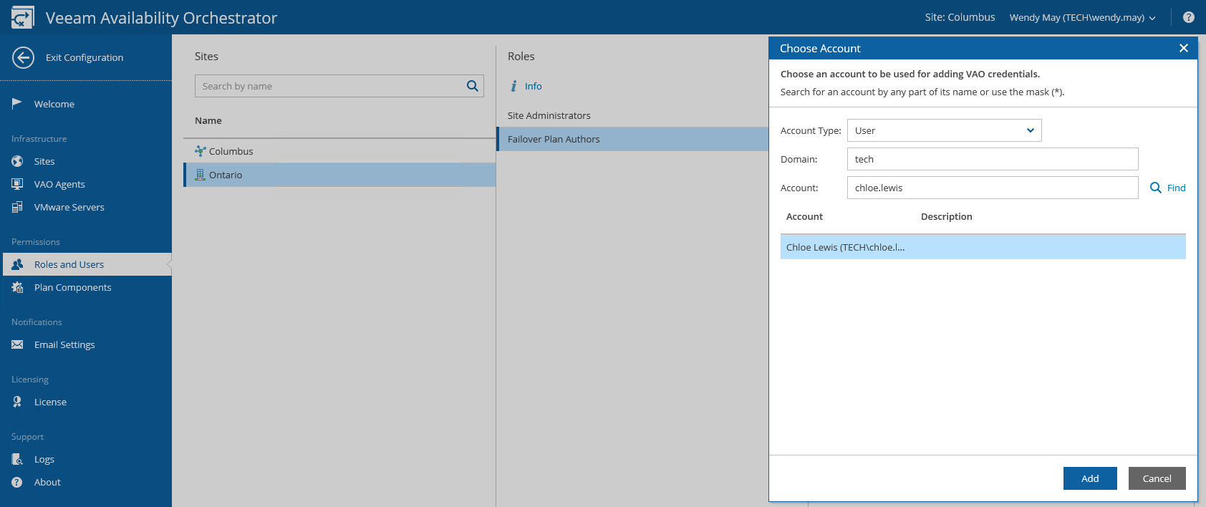Click the Add button
Viewport: 1206px width, 507px height.
1090,478
